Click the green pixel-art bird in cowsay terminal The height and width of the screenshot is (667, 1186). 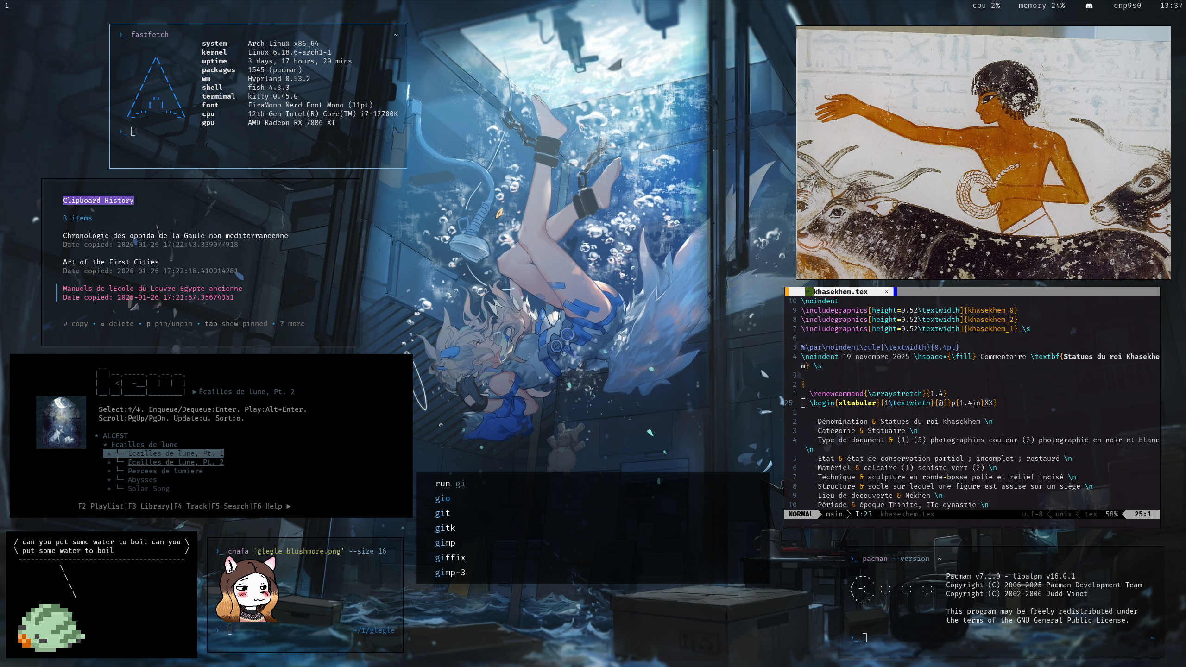[x=50, y=628]
